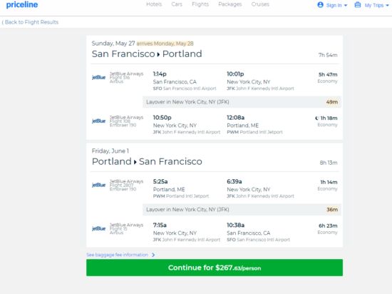The width and height of the screenshot is (392, 294).
Task: Open the chevron next to baggage fee information
Action: click(x=153, y=255)
